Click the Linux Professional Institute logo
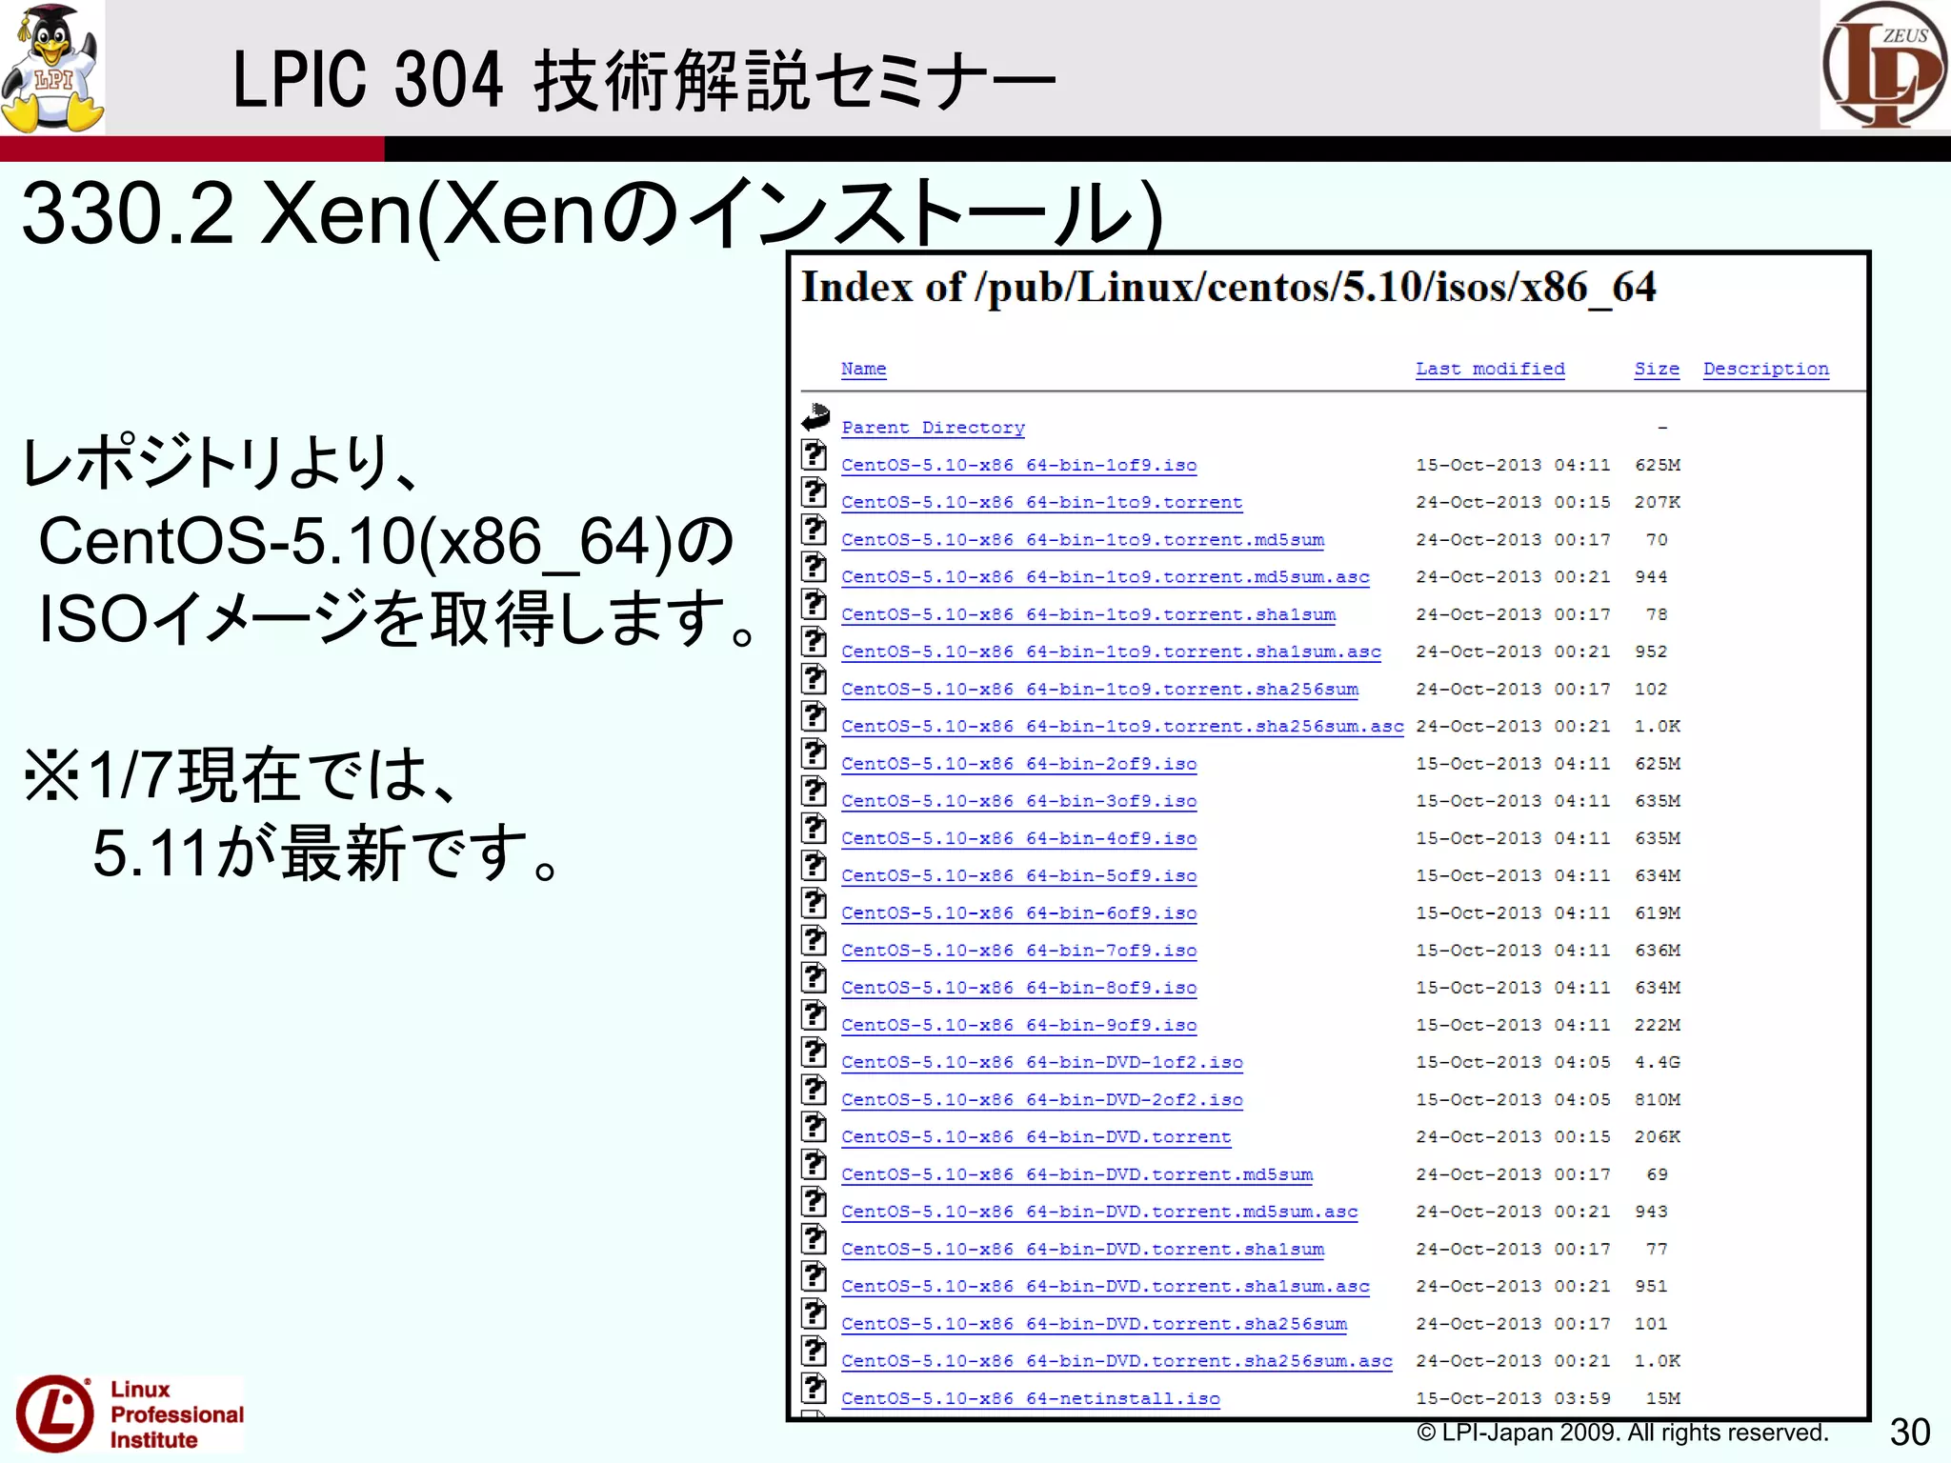 (130, 1414)
